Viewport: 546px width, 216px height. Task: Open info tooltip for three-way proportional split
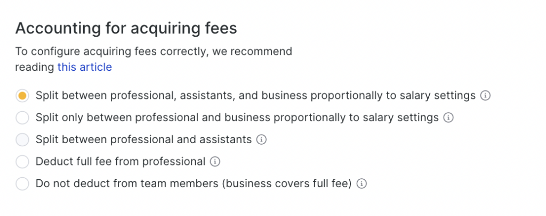point(485,96)
